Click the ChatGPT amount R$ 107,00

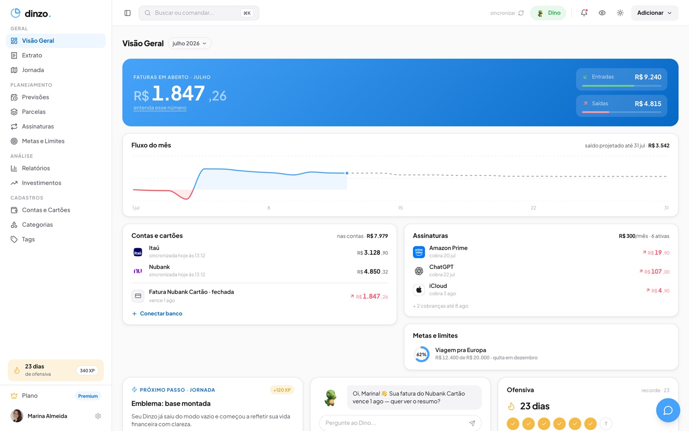click(655, 272)
